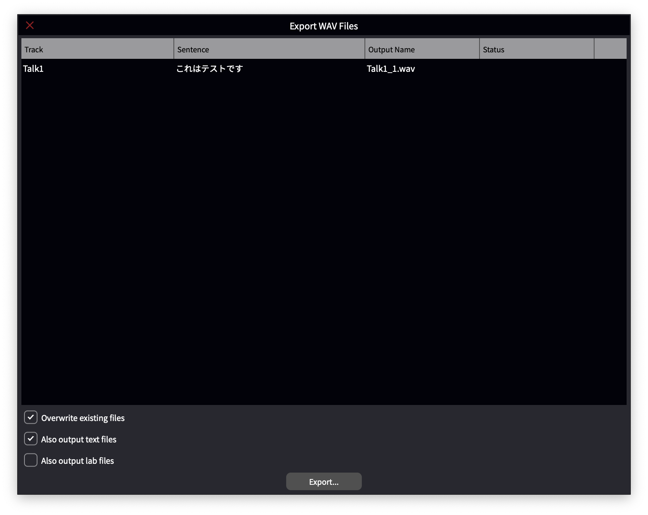Start exporting the WAV files
Image resolution: width=648 pixels, height=515 pixels.
(x=324, y=481)
